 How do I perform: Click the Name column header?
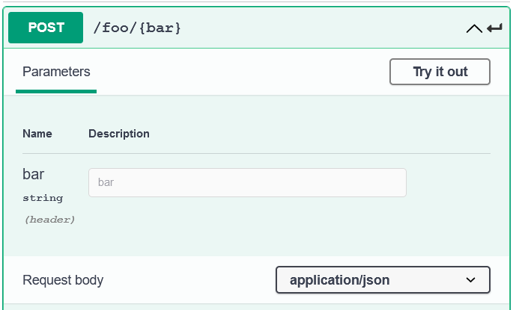tap(37, 134)
